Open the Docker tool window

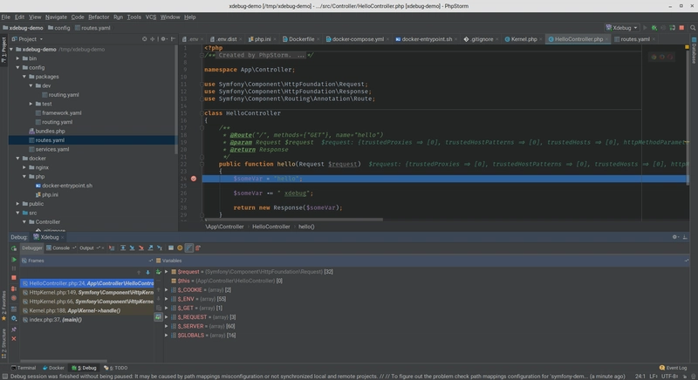pyautogui.click(x=53, y=368)
